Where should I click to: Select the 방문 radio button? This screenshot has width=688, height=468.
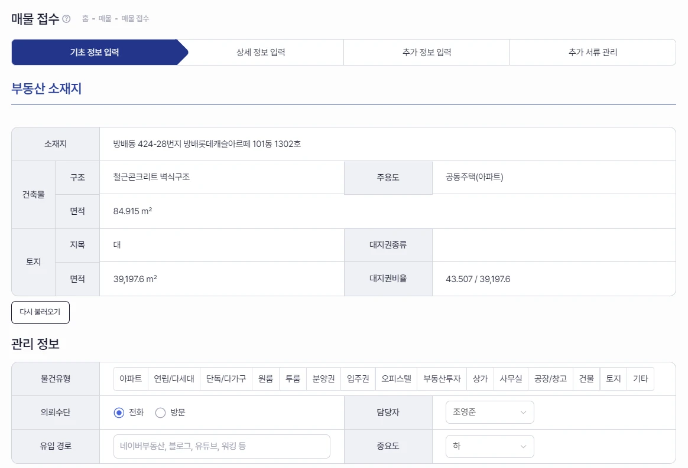(x=161, y=413)
